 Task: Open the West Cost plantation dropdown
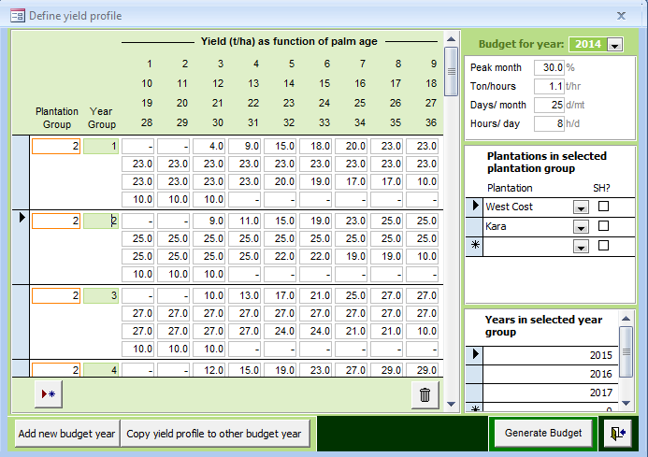click(x=581, y=207)
